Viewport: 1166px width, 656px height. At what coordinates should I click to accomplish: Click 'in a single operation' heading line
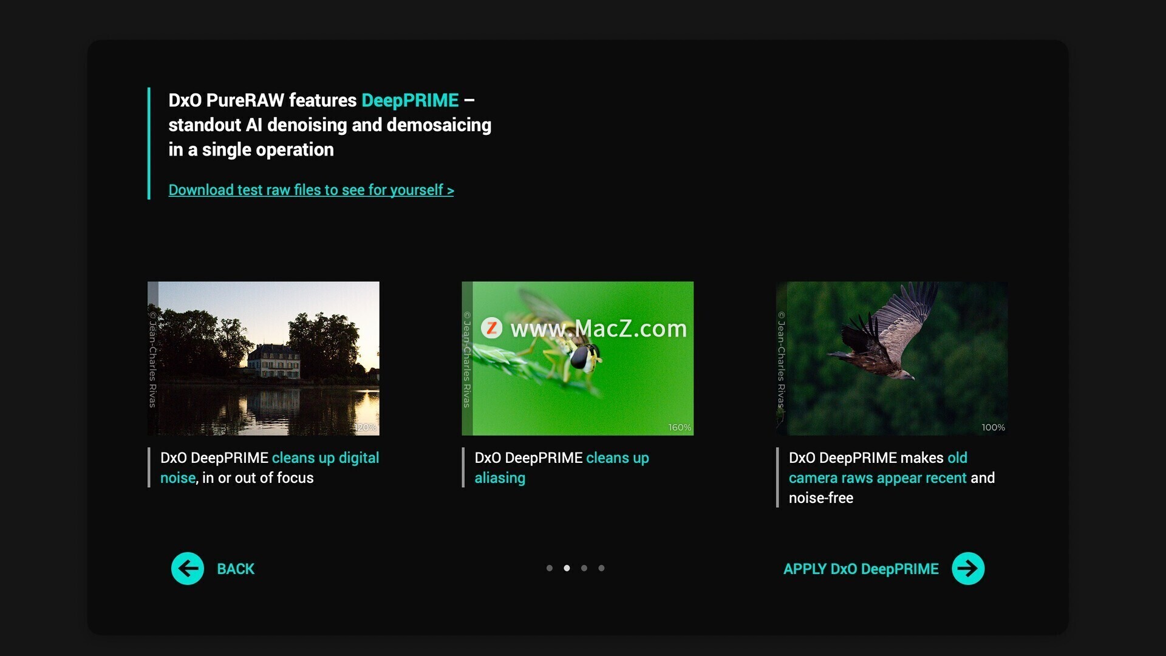coord(251,150)
